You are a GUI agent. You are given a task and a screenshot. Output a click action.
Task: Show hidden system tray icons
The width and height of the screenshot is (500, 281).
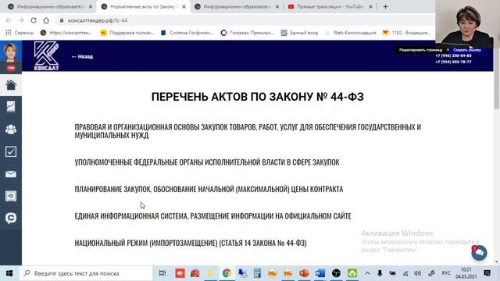point(367,273)
